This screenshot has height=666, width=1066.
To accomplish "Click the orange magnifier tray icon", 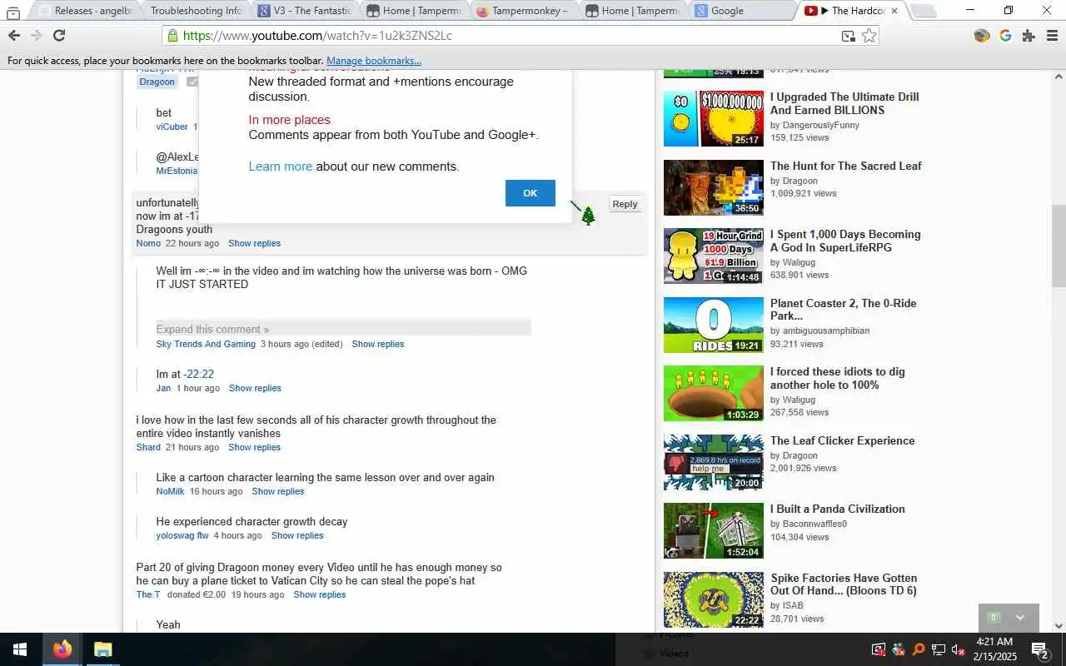I will point(918,650).
